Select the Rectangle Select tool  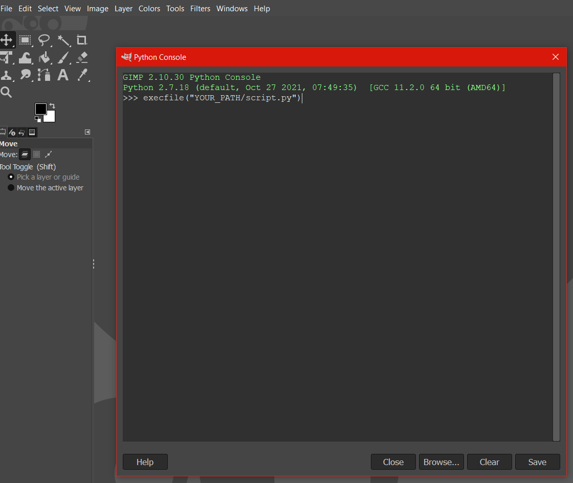(x=25, y=40)
